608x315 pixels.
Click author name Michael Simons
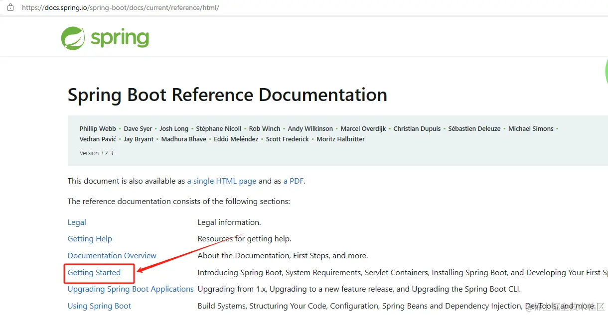(531, 128)
